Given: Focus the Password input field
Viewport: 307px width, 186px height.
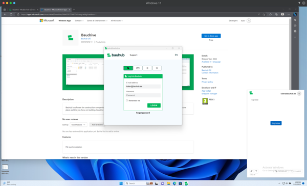Looking at the screenshot, I should click(143, 95).
